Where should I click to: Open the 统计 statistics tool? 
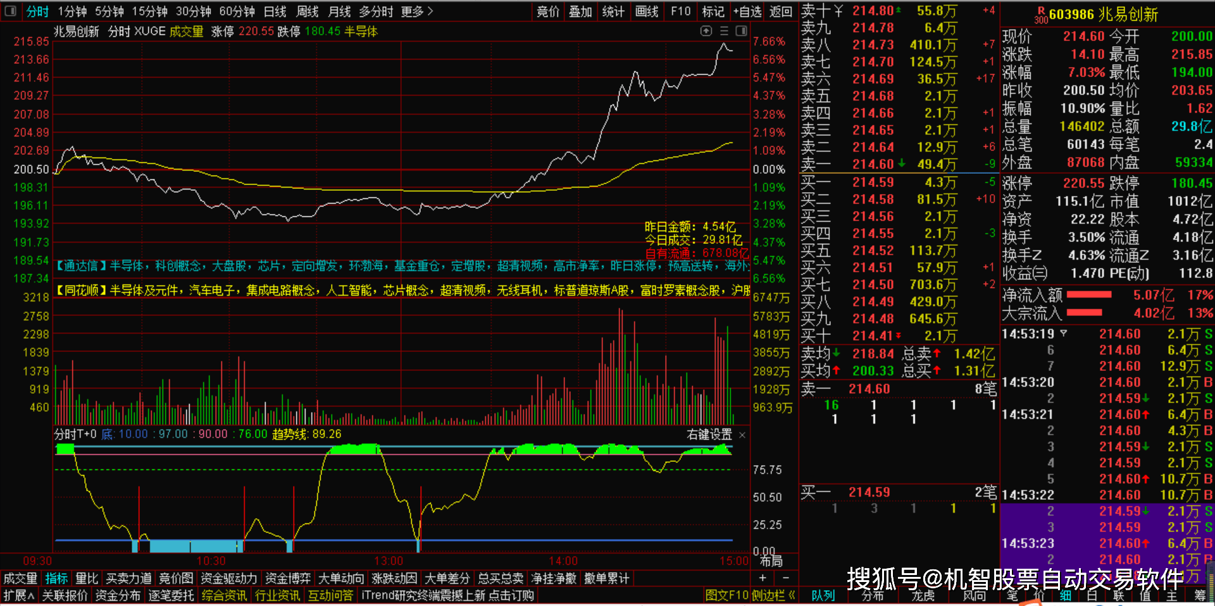pyautogui.click(x=613, y=11)
